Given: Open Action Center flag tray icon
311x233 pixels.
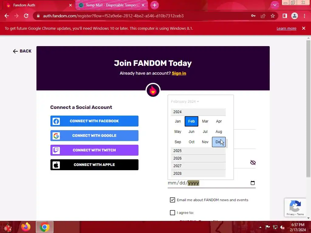Looking at the screenshot, I should pyautogui.click(x=268, y=227).
